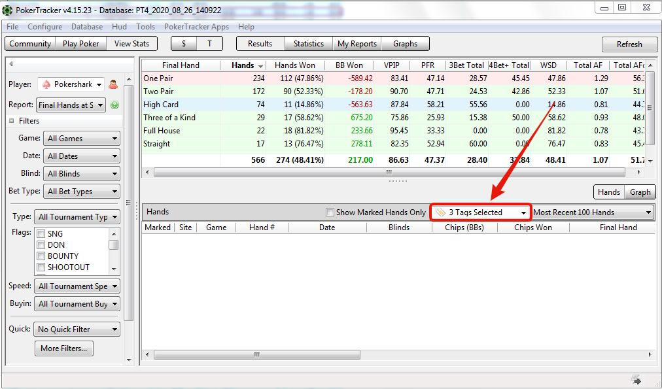Open the Results tab
The image size is (662, 389).
260,44
